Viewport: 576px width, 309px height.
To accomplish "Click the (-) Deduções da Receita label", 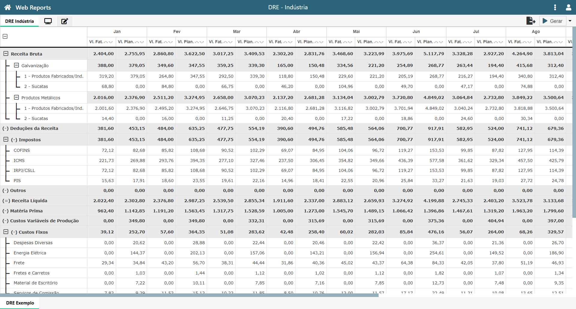I will click(30, 128).
